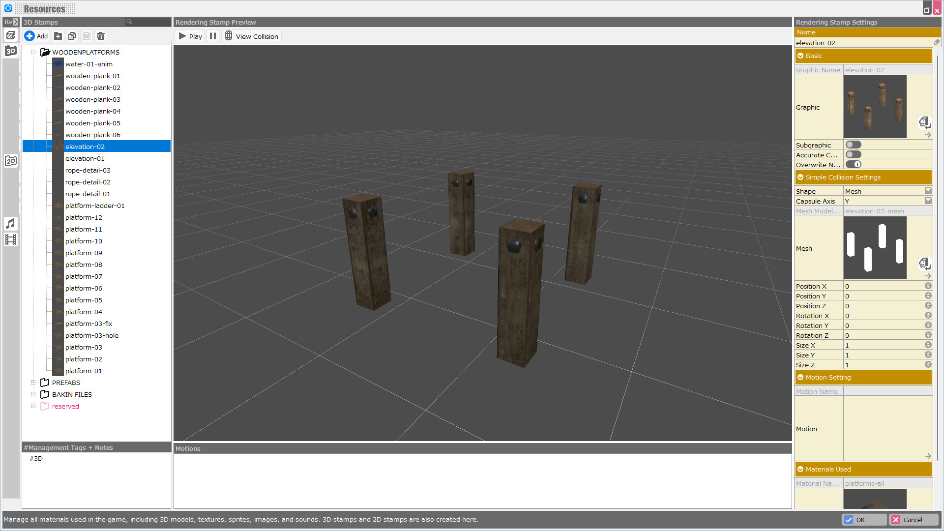
Task: Collapse the Basic settings section
Action: tap(801, 56)
